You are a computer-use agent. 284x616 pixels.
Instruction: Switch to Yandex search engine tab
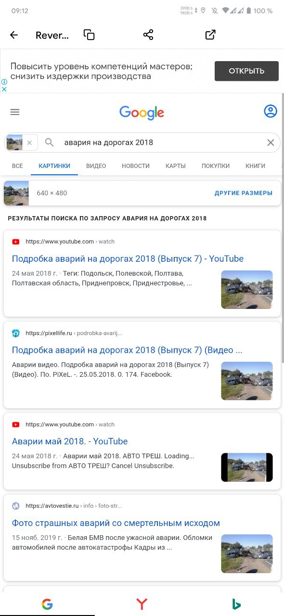click(142, 604)
